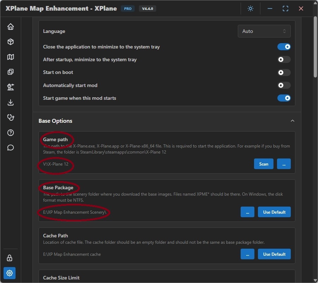This screenshot has width=318, height=283.
Task: Disable close-to-system-tray toggle
Action: (284, 47)
